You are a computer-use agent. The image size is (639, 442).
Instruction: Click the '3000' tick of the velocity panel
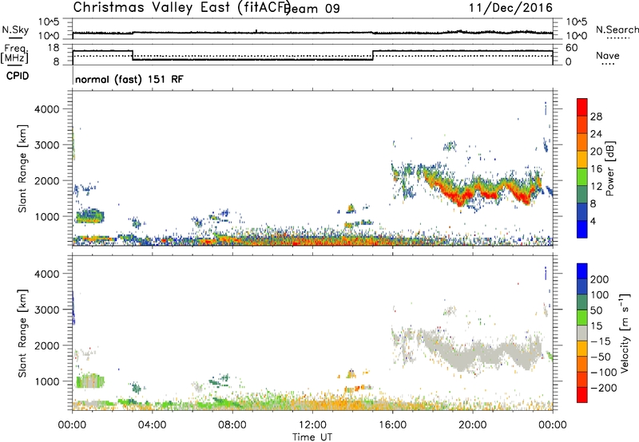pos(47,310)
